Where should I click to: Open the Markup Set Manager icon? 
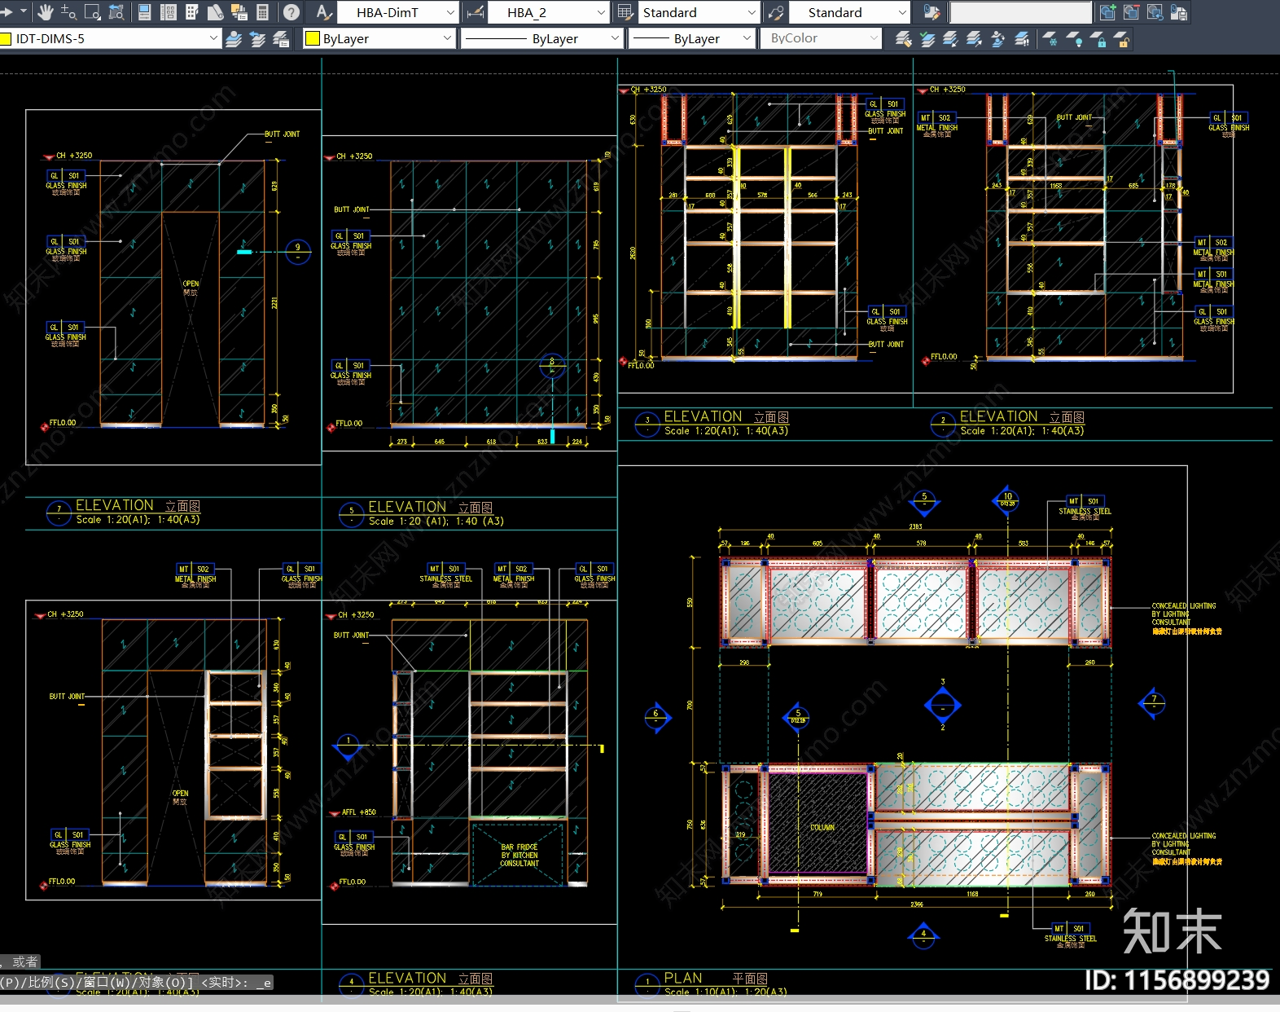[x=239, y=12]
